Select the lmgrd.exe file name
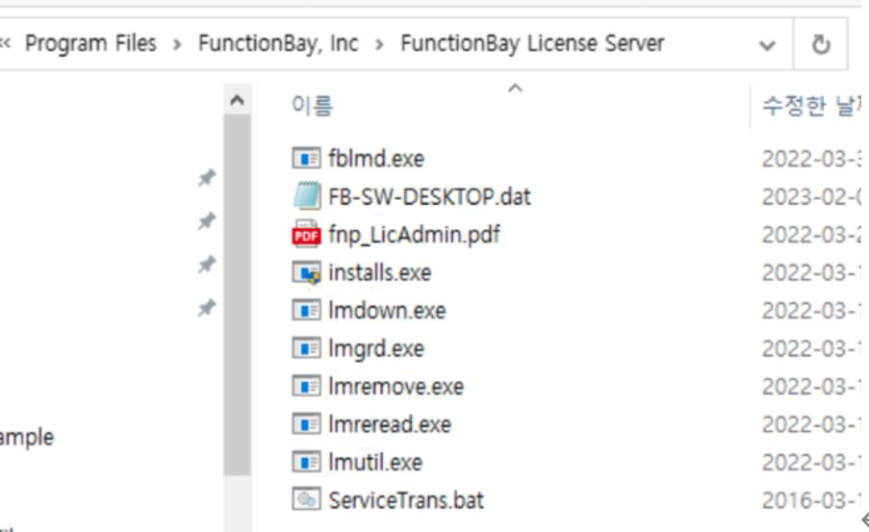 tap(376, 349)
